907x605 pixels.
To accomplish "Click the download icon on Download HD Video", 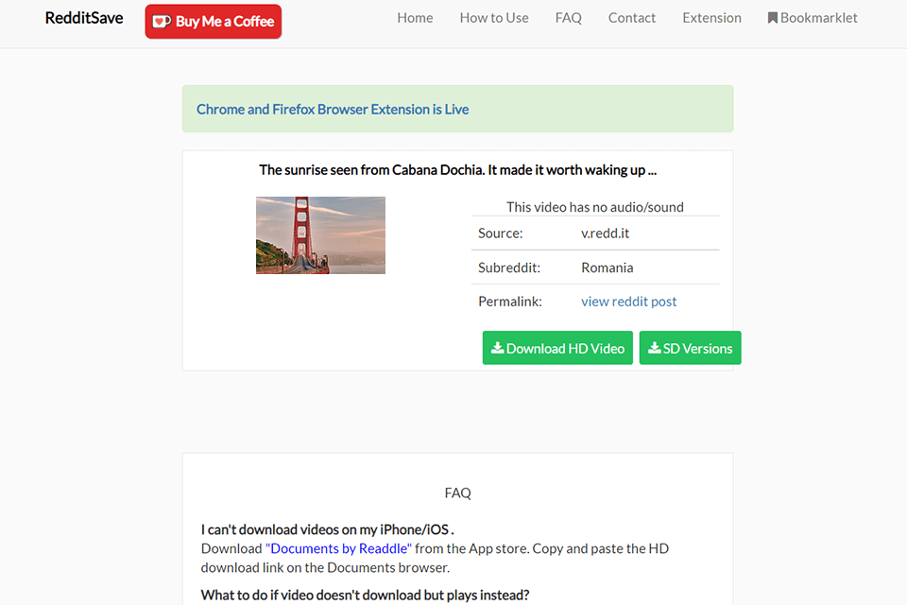I will click(498, 348).
